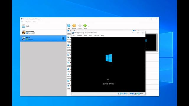Click the host key text in status bar

[x=141, y=94]
